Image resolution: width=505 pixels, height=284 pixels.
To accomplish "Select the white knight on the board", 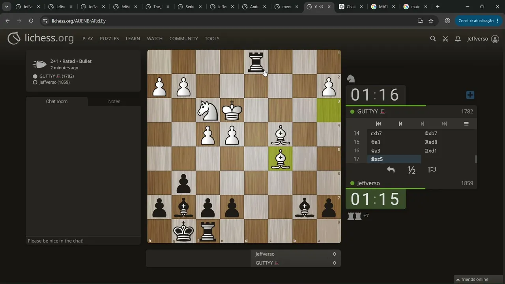I will click(x=208, y=110).
